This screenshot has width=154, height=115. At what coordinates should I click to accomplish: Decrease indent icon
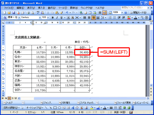click(x=119, y=18)
